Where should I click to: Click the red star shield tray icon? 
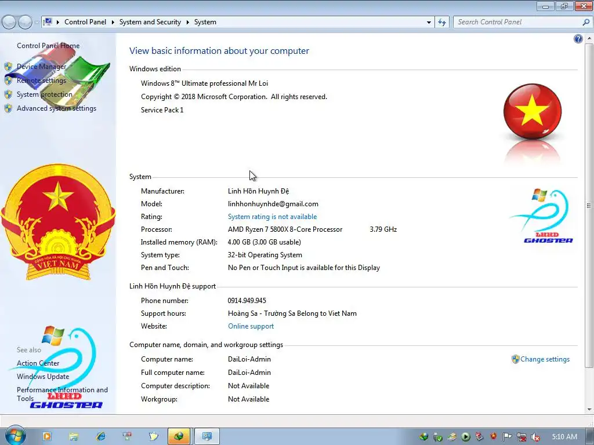tap(493, 436)
